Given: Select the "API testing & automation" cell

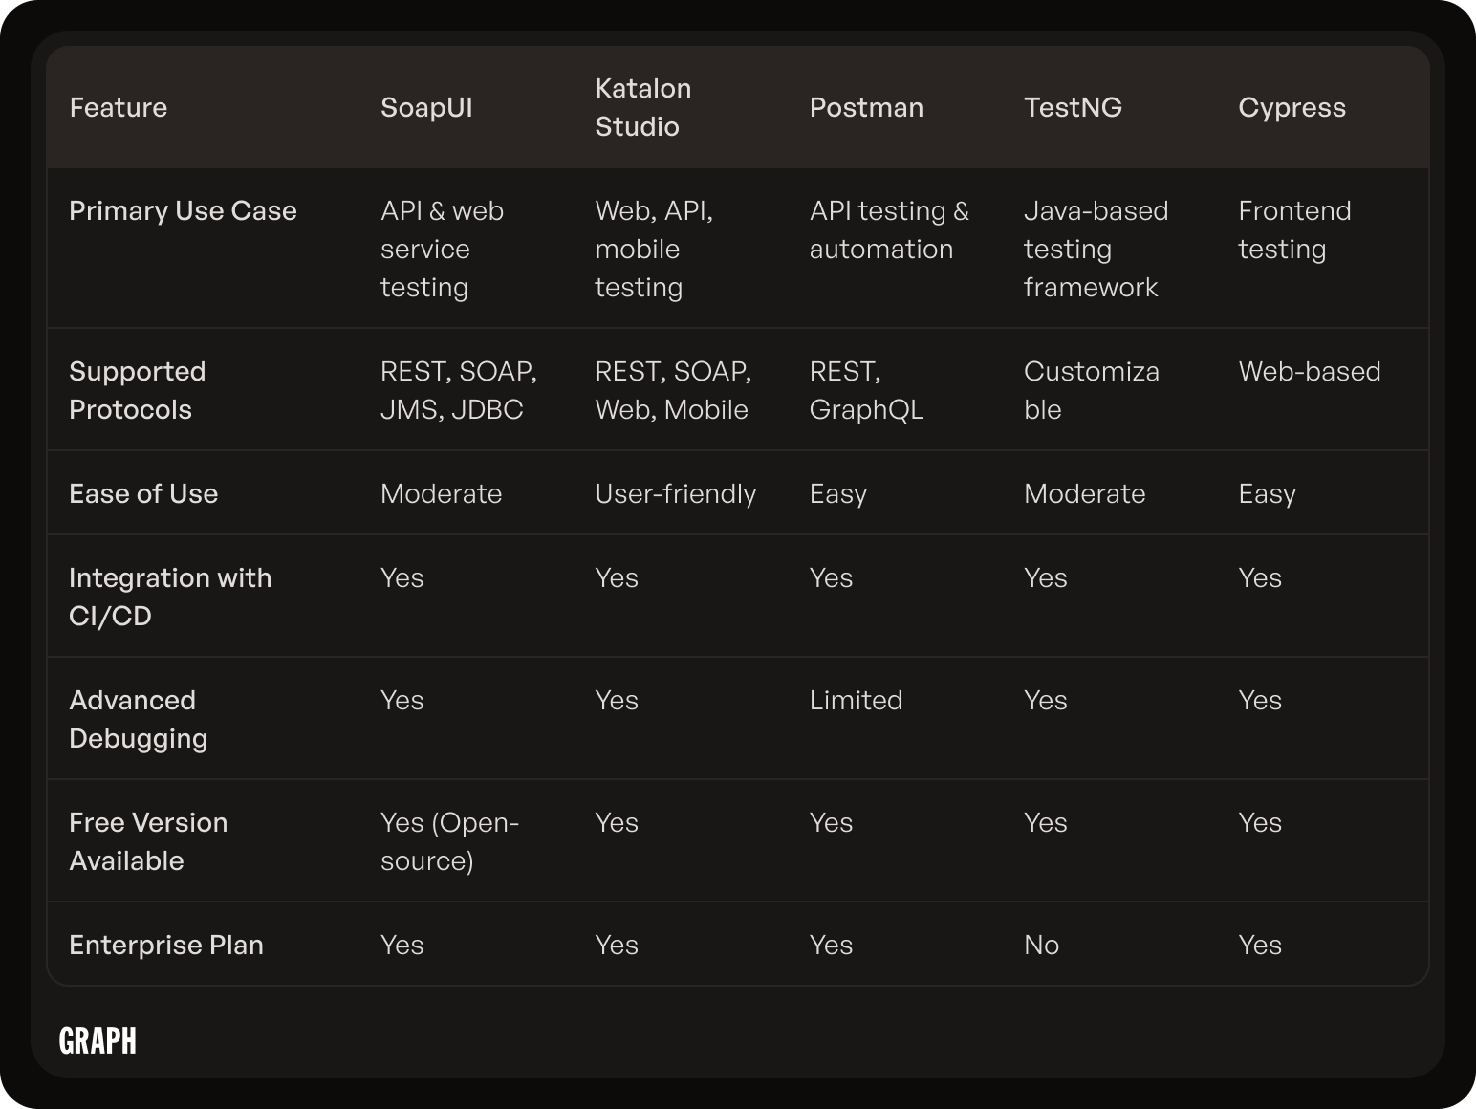Looking at the screenshot, I should coord(889,229).
